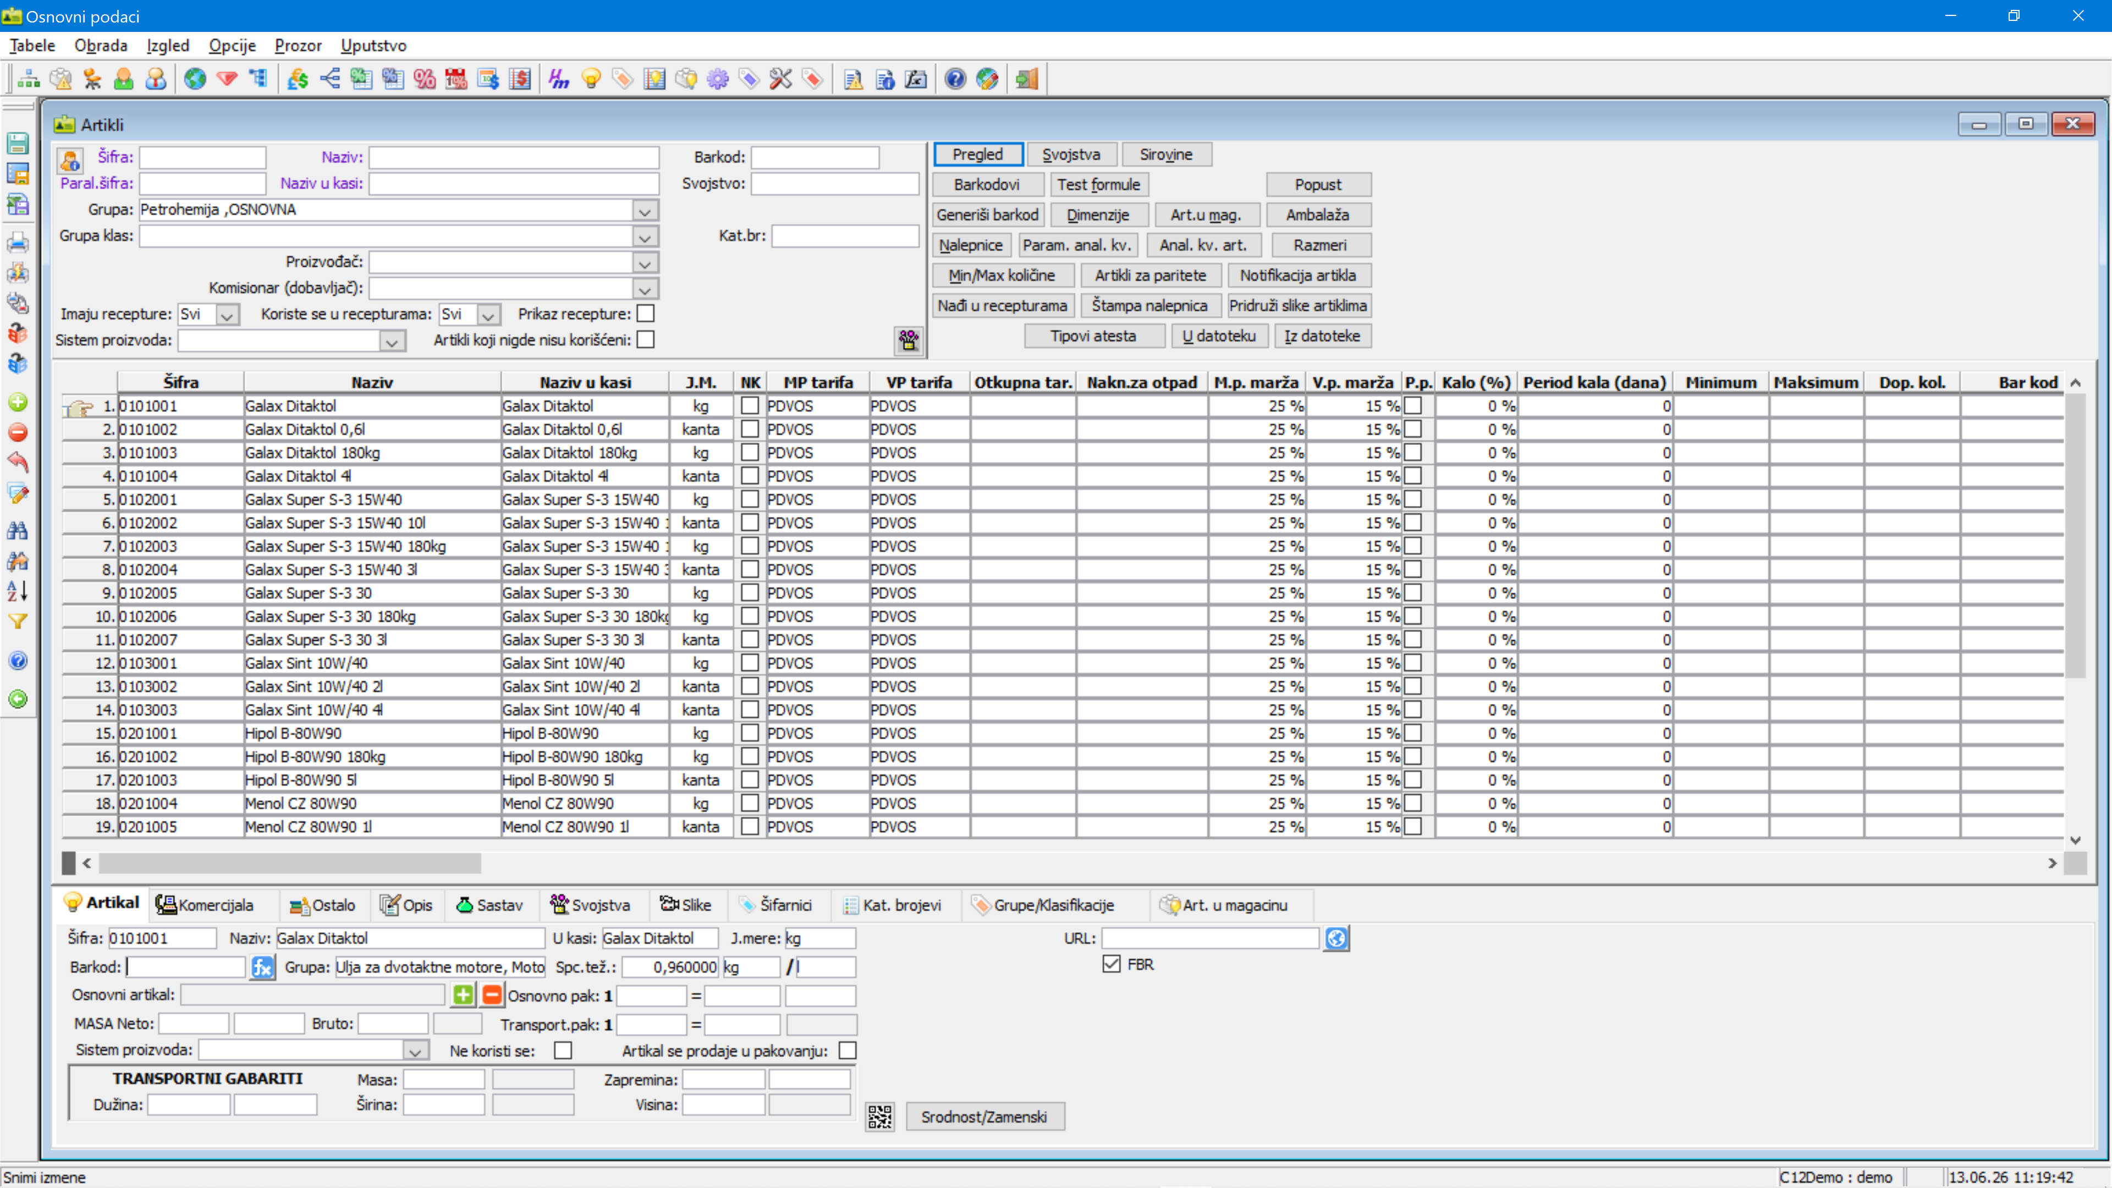Open the Obrada menu
Screen dimensions: 2112x1188
pos(101,46)
